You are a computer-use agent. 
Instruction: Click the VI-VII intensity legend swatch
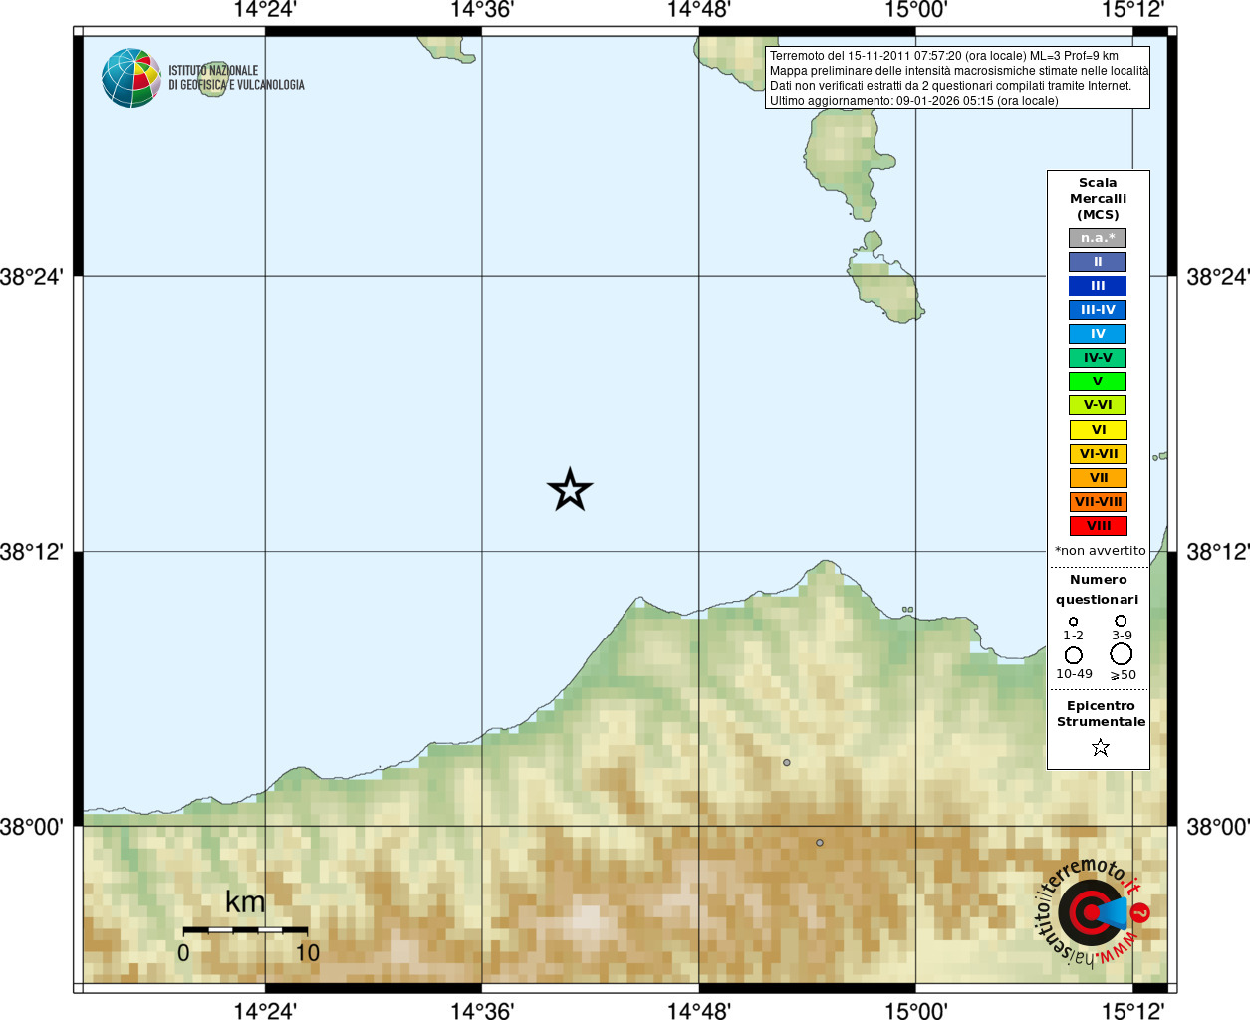point(1099,454)
